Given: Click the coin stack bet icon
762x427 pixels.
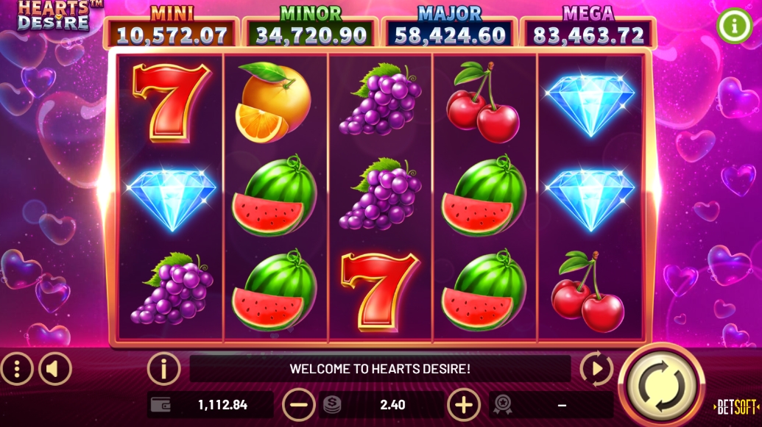Looking at the screenshot, I should pos(332,404).
